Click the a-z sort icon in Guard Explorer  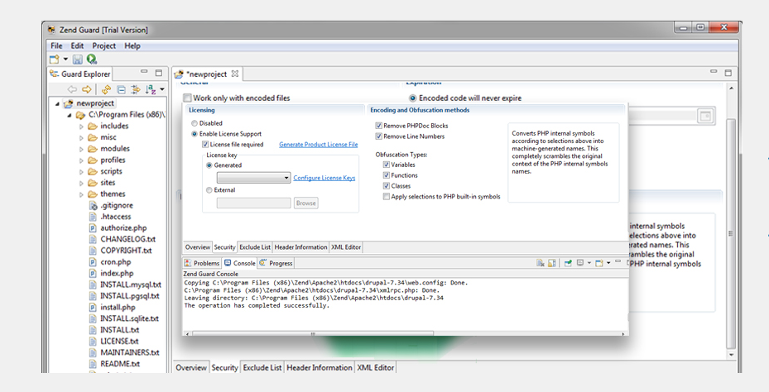(150, 89)
